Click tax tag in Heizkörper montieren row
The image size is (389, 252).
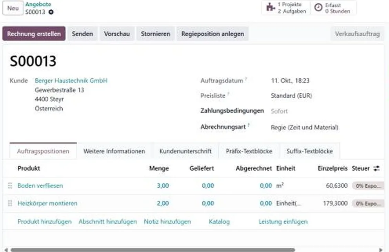point(368,203)
